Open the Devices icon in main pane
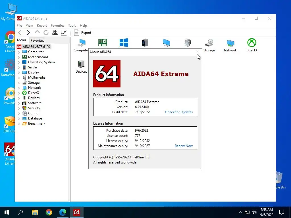 tap(81, 66)
